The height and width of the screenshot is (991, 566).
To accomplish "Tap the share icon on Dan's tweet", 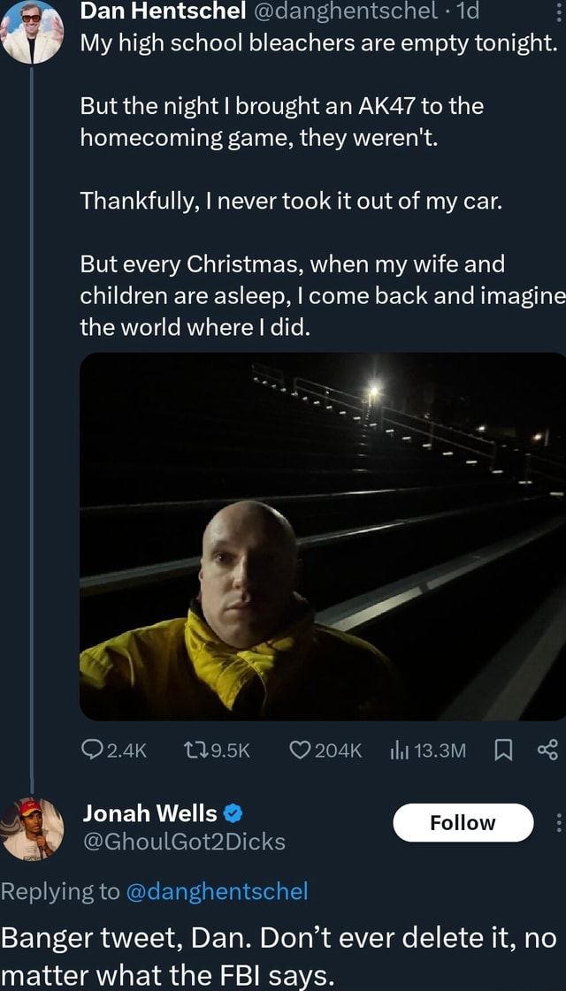I will tap(547, 751).
